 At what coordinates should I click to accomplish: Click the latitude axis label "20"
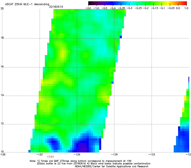2,9
